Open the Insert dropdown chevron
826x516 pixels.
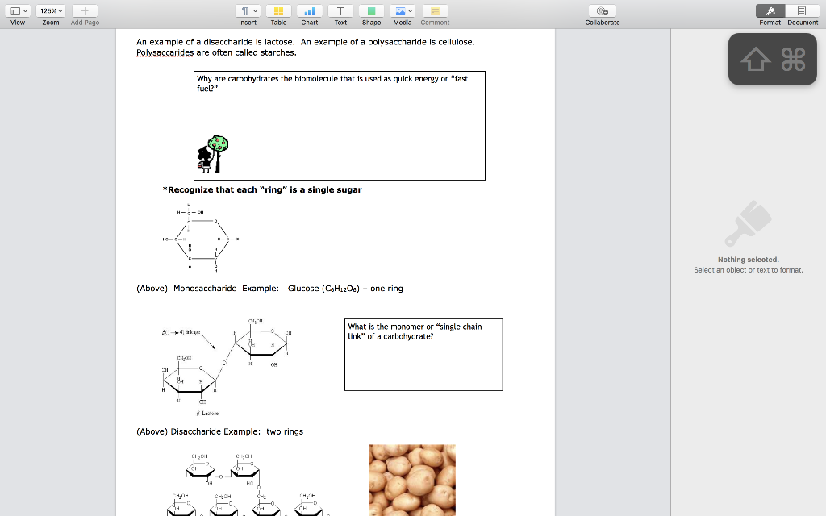coord(253,10)
